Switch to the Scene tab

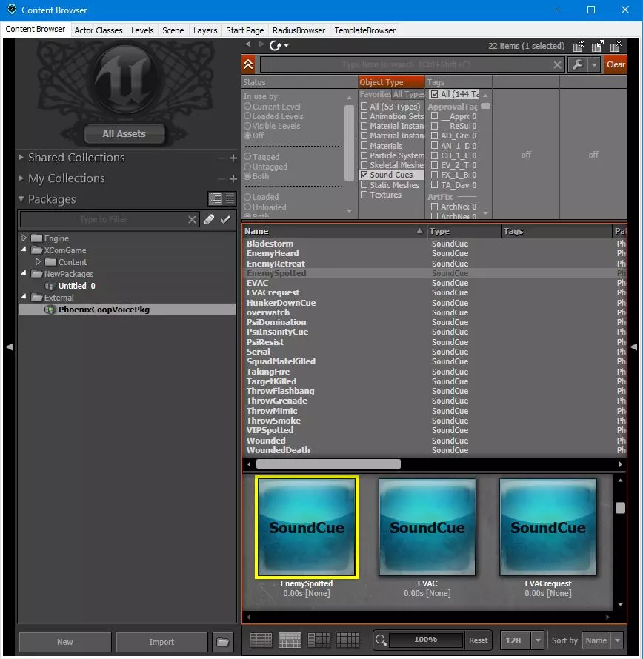pos(173,30)
